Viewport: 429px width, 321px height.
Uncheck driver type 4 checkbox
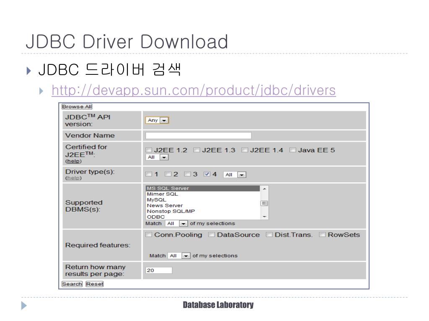[x=207, y=174]
